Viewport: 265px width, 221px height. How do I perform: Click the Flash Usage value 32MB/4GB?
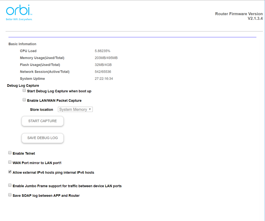coord(103,65)
